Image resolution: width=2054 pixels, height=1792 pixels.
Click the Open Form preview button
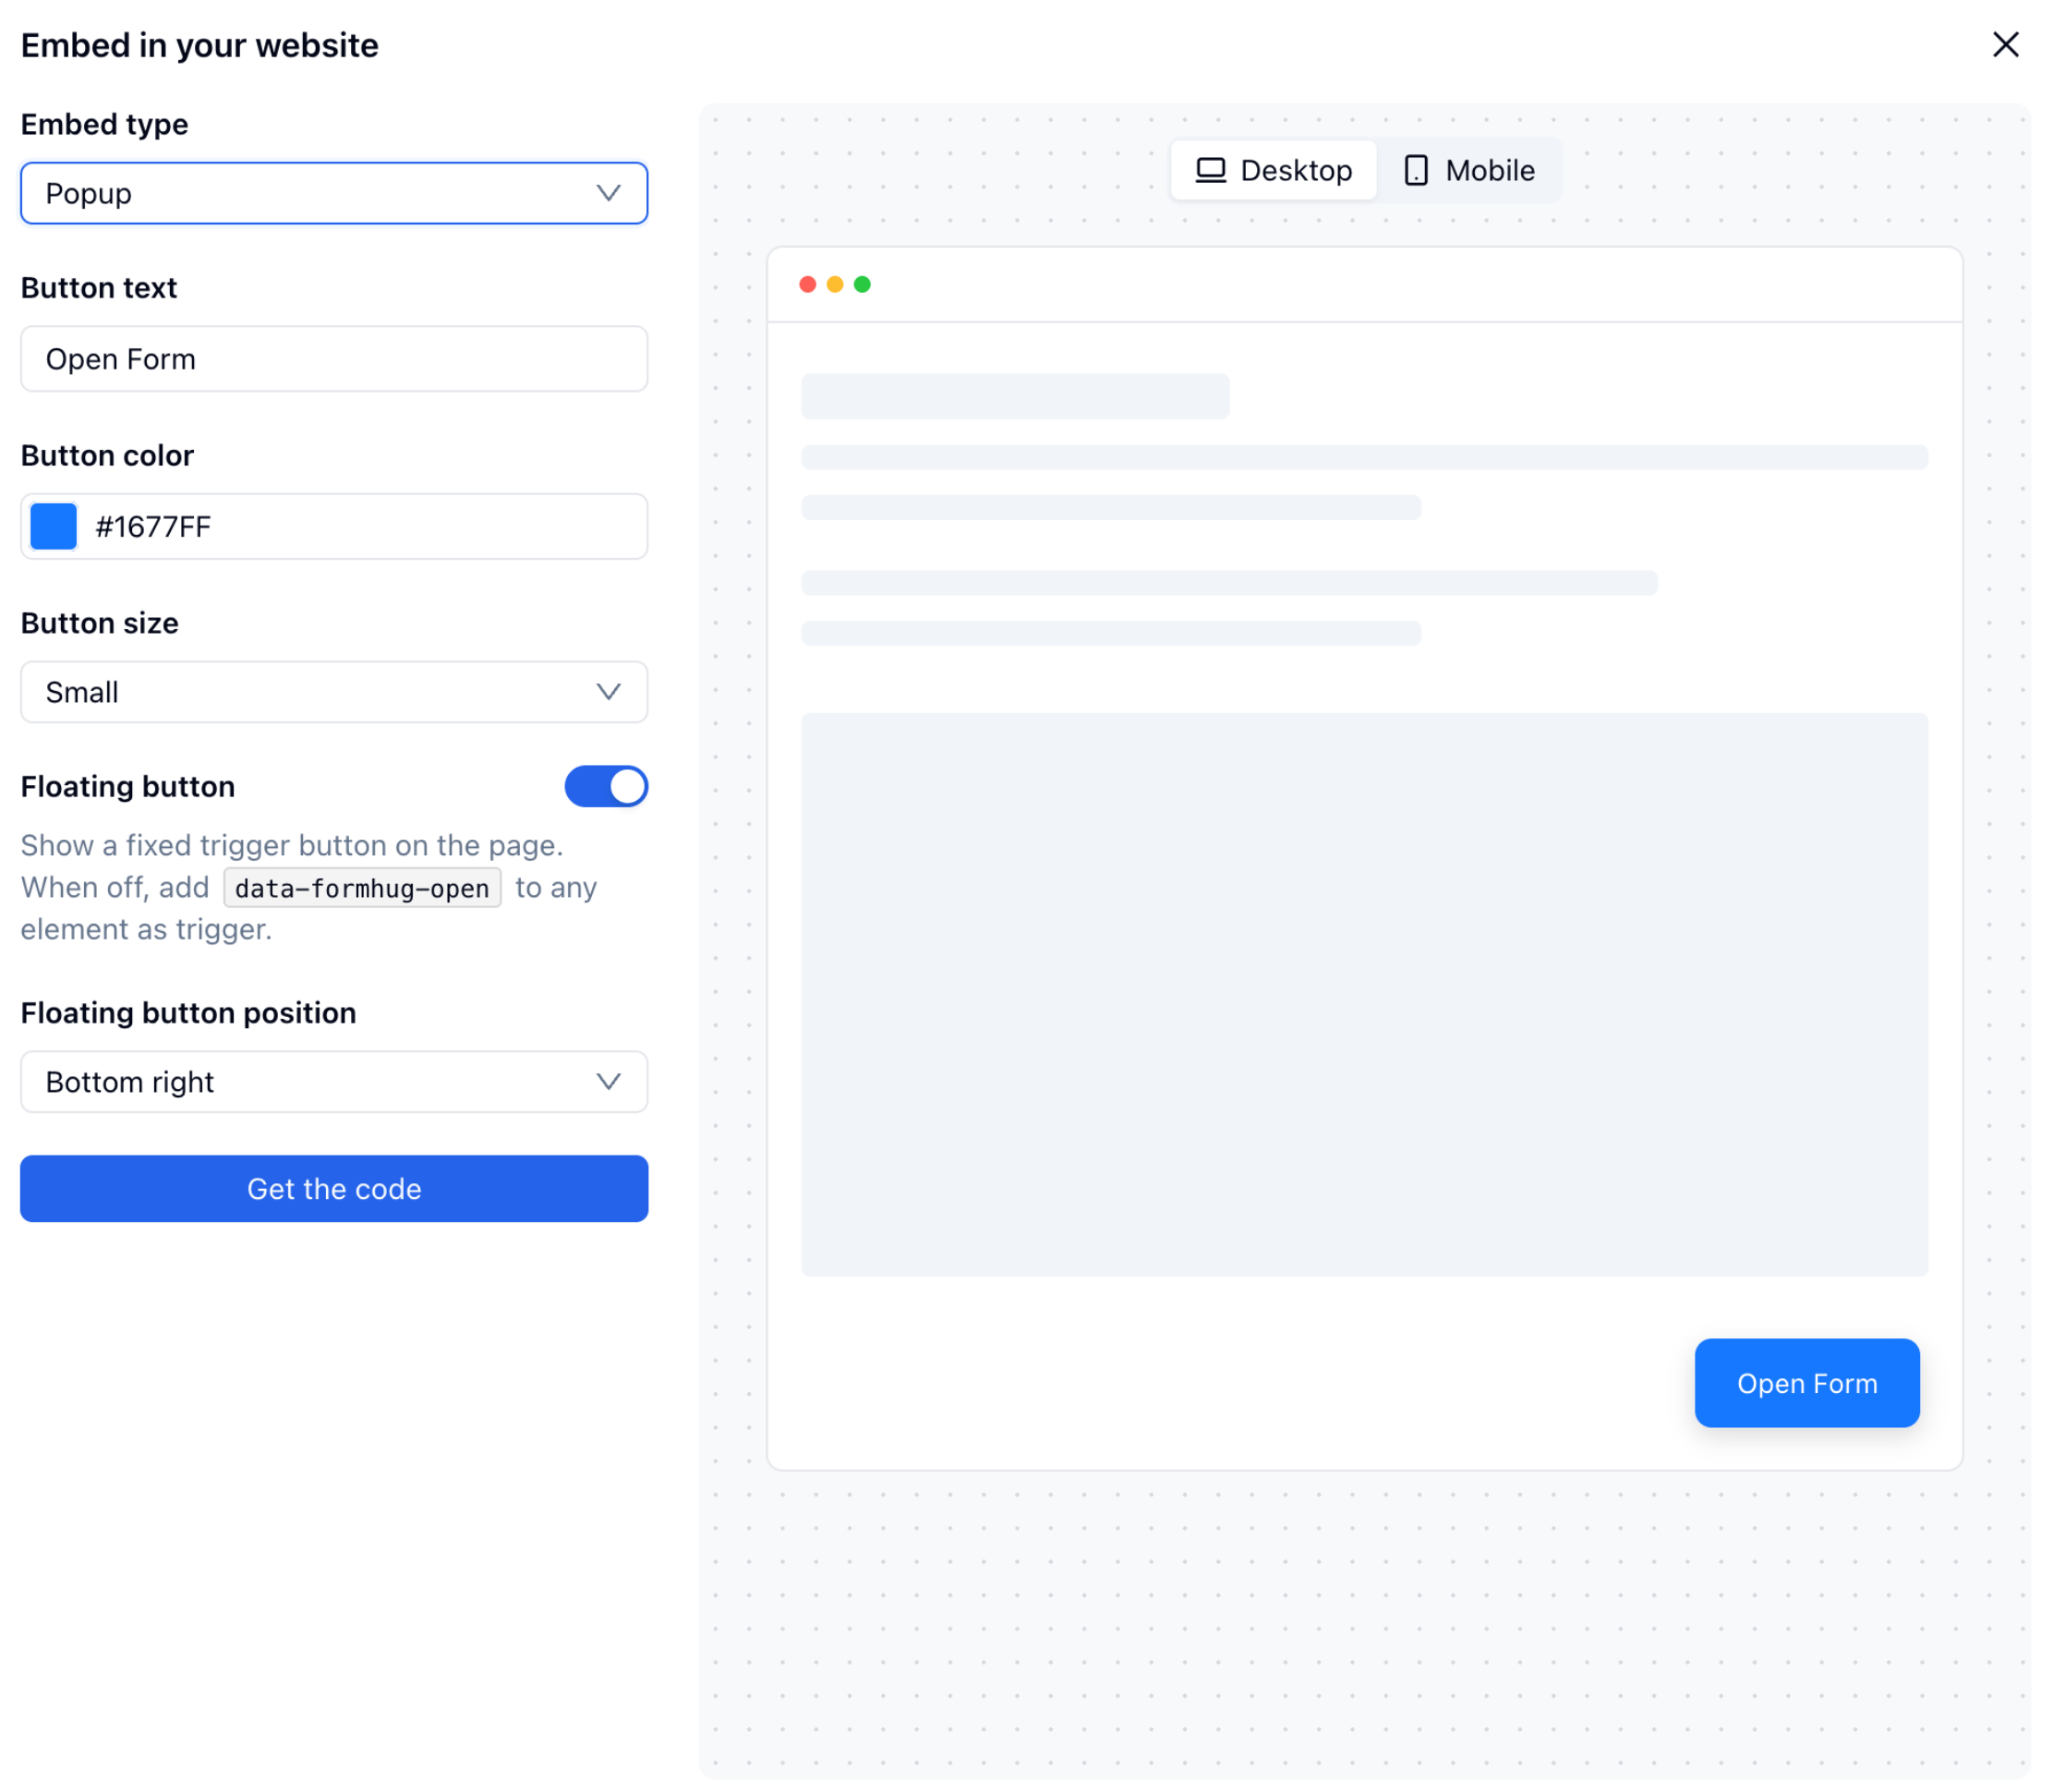click(1807, 1383)
